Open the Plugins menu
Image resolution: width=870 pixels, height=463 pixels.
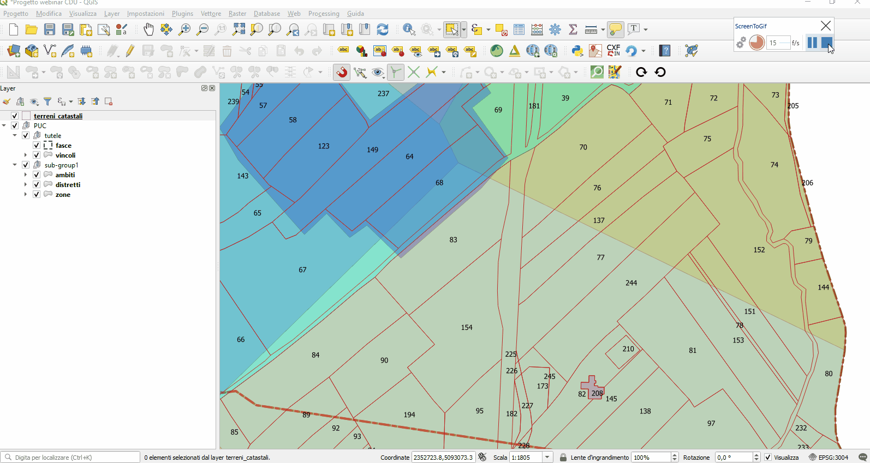pos(182,14)
